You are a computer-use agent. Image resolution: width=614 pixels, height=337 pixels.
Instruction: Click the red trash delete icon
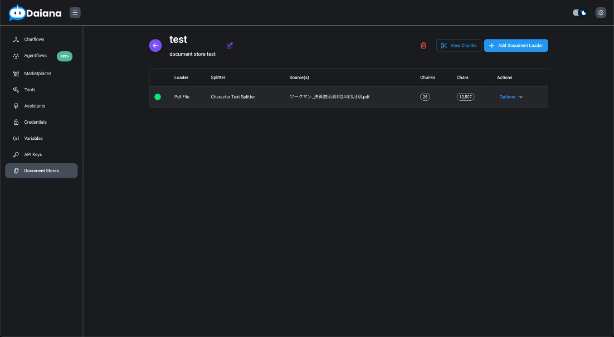click(423, 46)
